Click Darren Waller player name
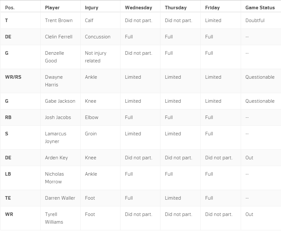The image size is (281, 231). pyautogui.click(x=60, y=198)
